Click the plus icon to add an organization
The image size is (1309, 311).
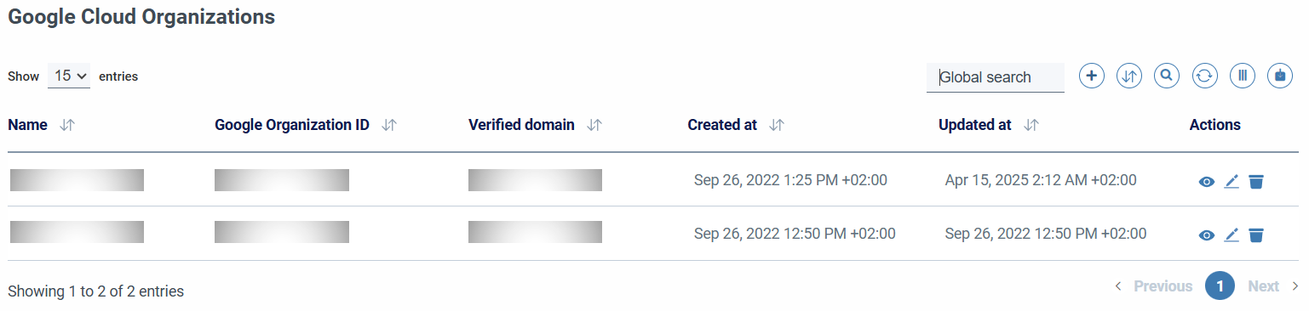pos(1092,76)
